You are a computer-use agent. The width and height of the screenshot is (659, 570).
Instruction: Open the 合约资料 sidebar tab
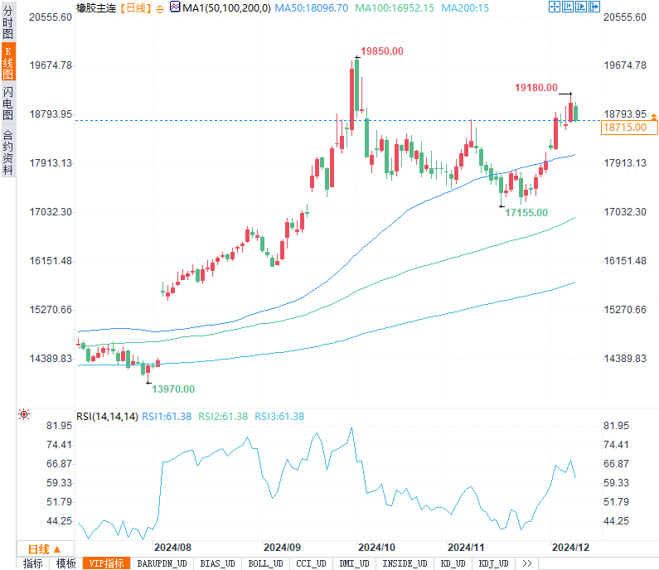pos(7,152)
